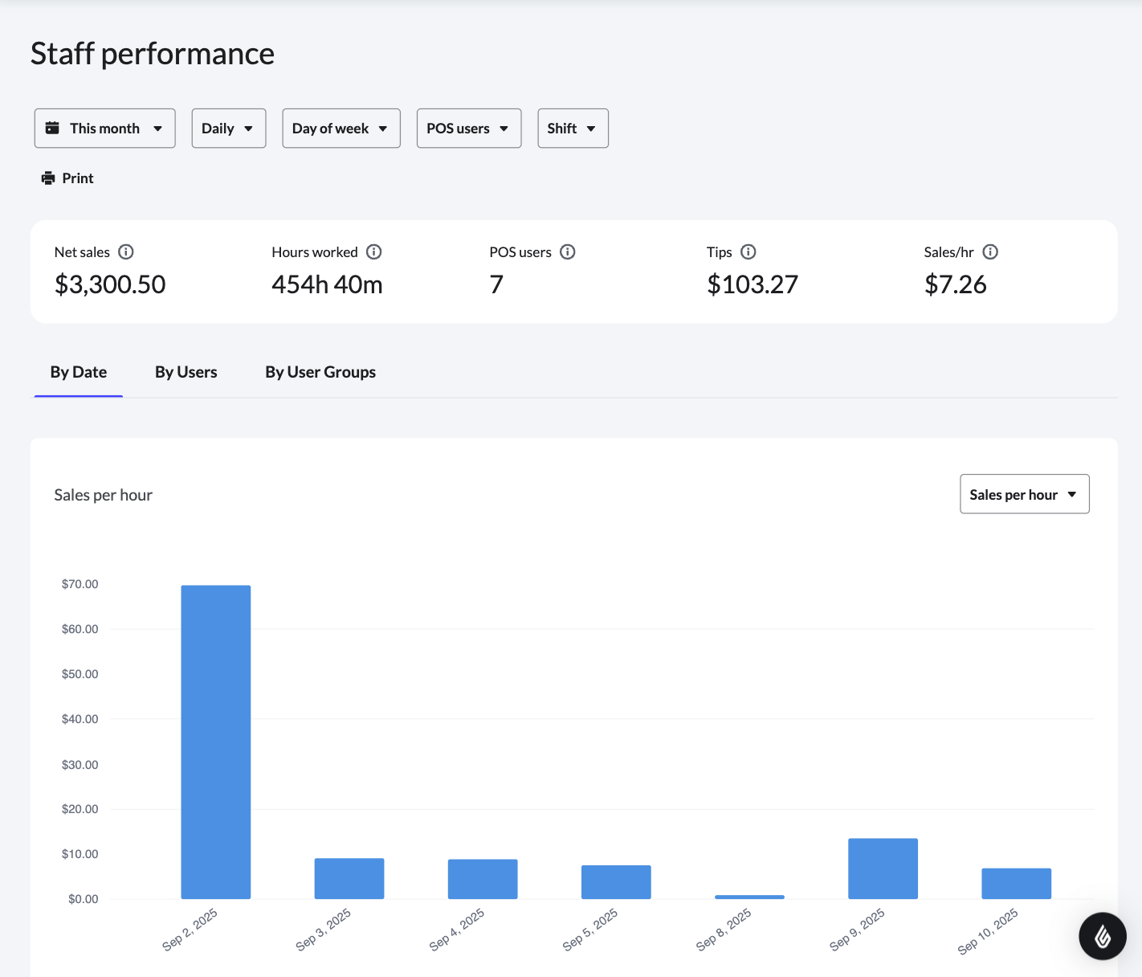The width and height of the screenshot is (1142, 977).
Task: Click the calendar icon in the date filter
Action: click(x=54, y=127)
